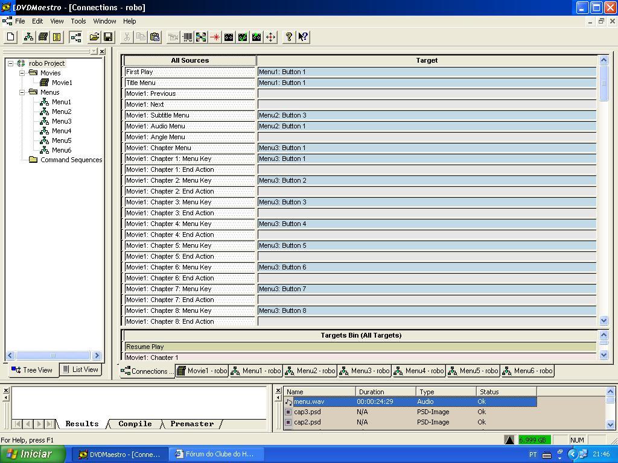Click the yellow command sequence icon
This screenshot has height=463, width=618.
click(57, 37)
